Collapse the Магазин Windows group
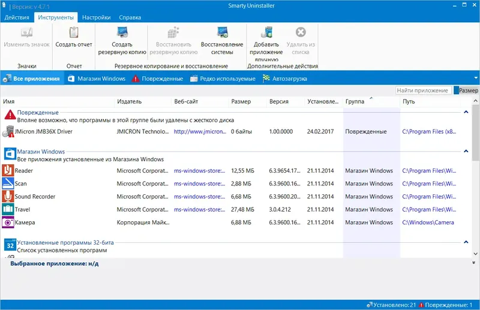Viewport: 480px width, 310px height. [466, 152]
